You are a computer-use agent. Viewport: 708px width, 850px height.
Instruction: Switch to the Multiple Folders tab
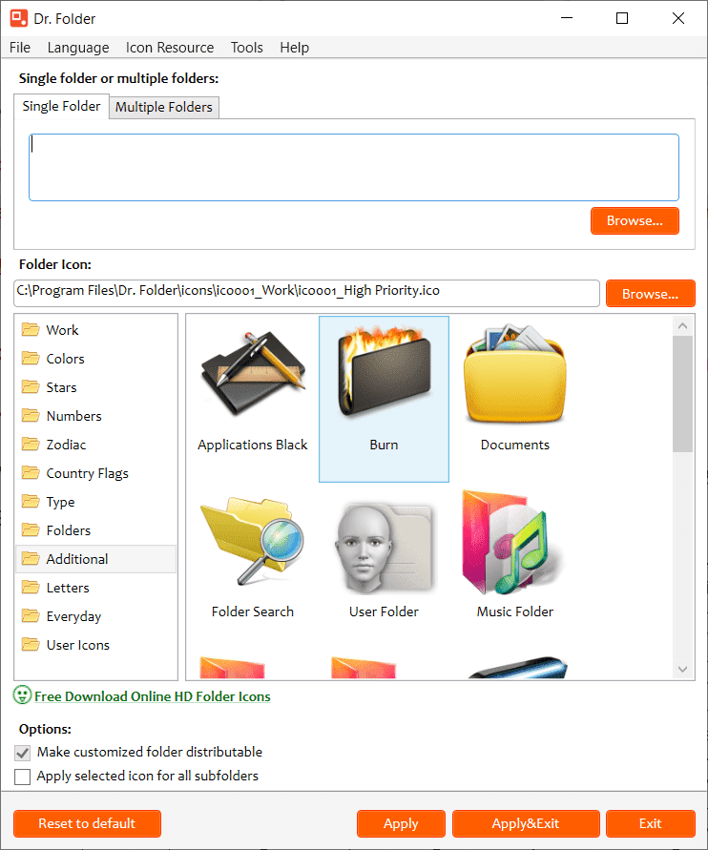pos(164,108)
